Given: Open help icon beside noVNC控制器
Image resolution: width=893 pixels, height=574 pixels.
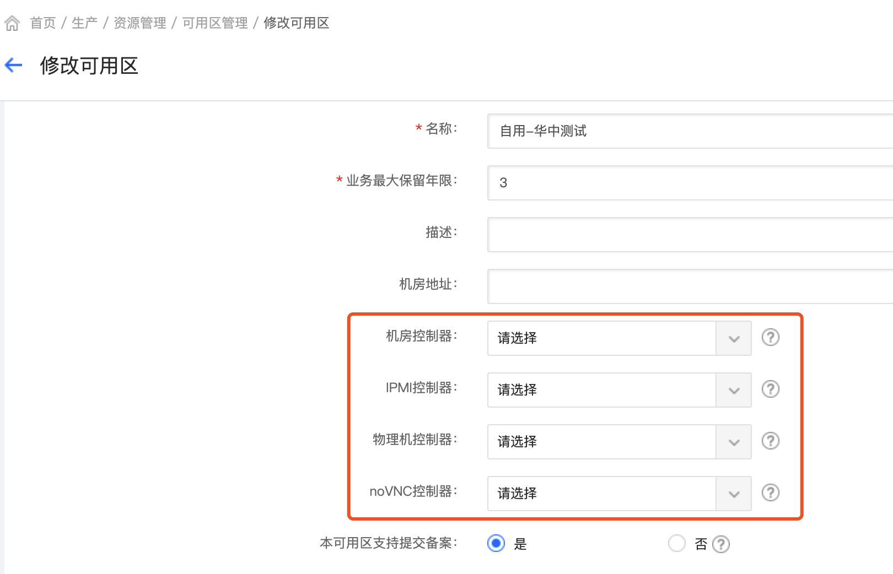Looking at the screenshot, I should (770, 492).
